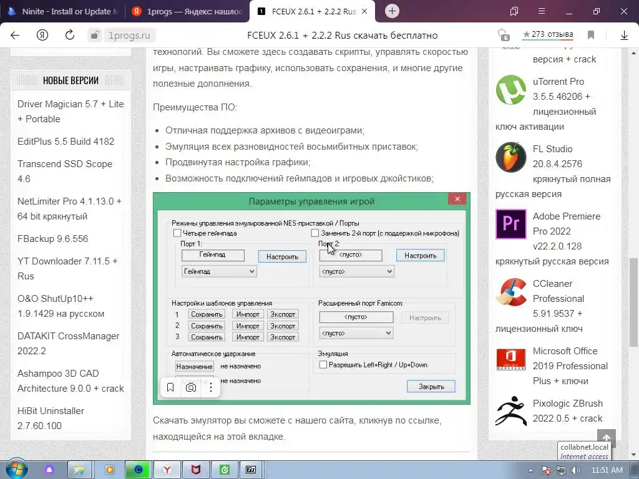Reload the current page
The width and height of the screenshot is (639, 479).
[70, 35]
